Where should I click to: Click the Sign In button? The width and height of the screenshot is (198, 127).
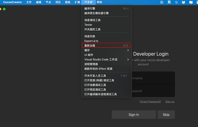point(134,115)
